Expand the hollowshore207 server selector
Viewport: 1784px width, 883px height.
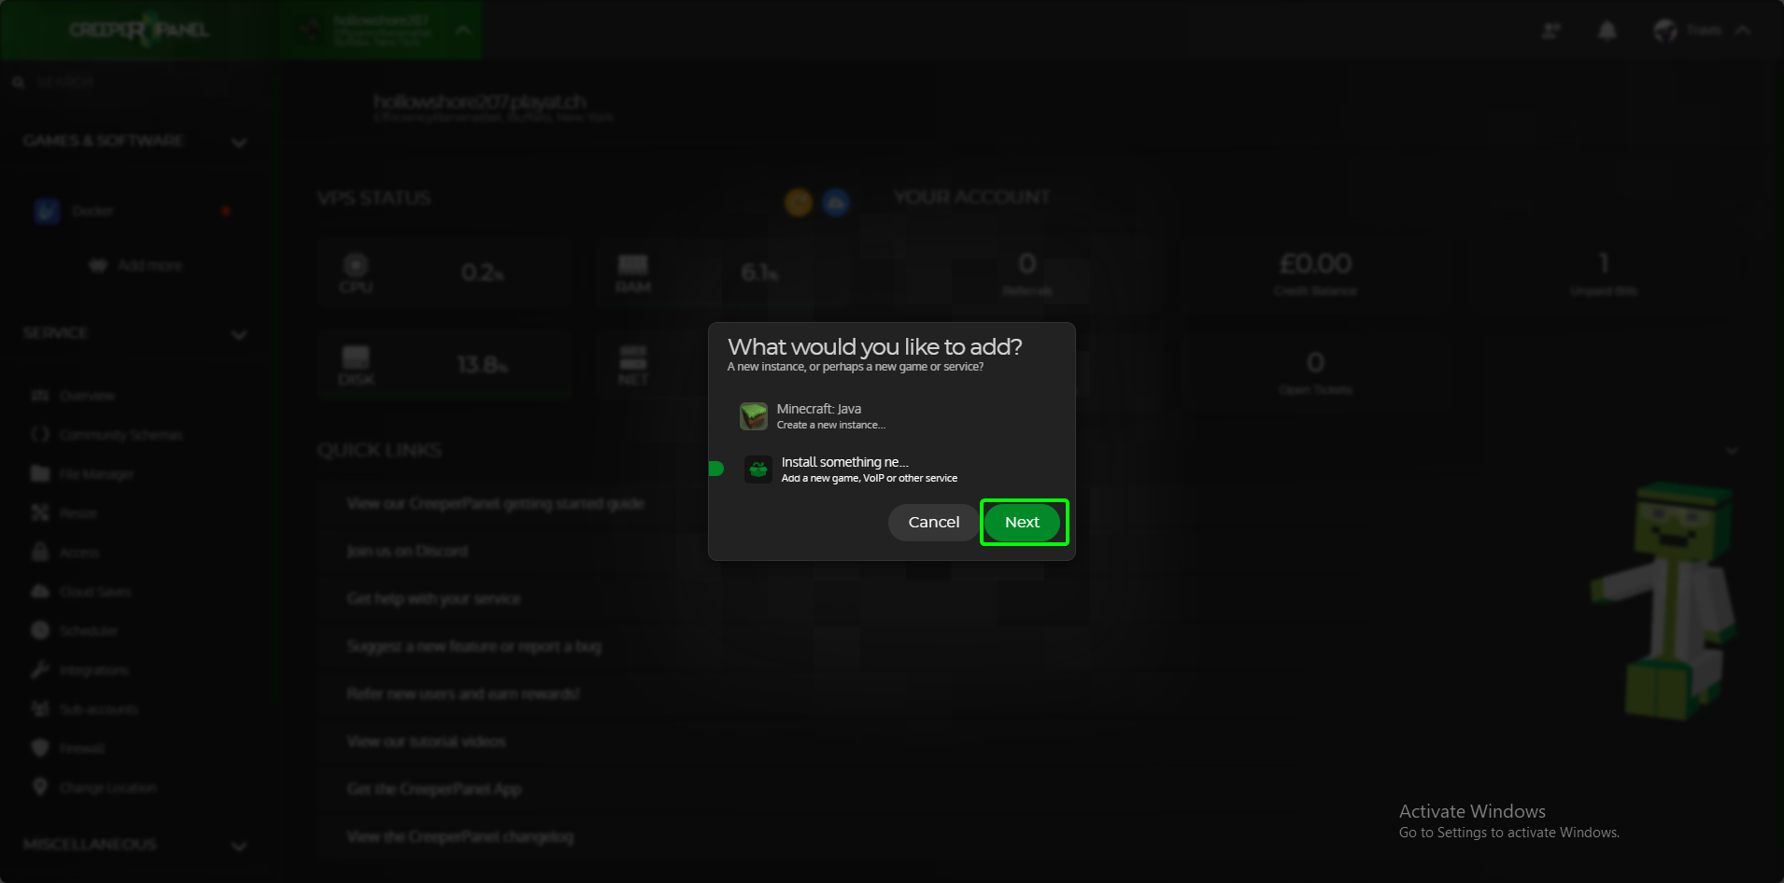(381, 30)
